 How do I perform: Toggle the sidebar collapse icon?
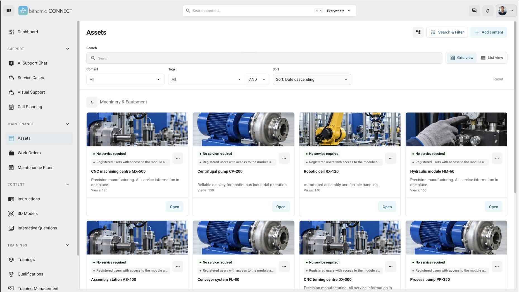pyautogui.click(x=9, y=11)
